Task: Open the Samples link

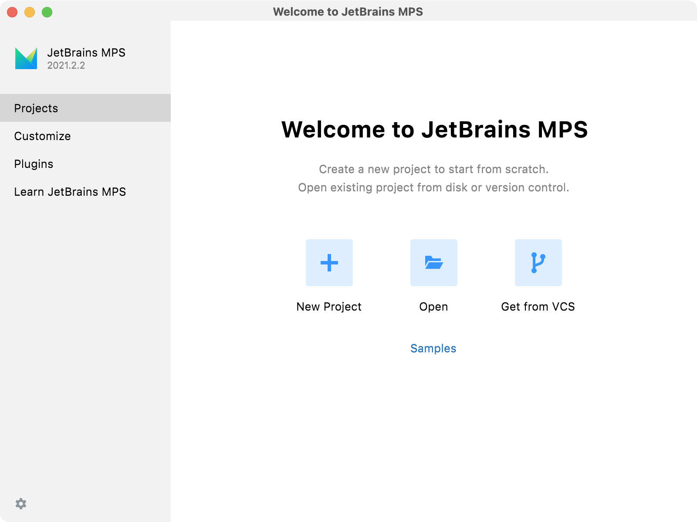Action: [433, 348]
